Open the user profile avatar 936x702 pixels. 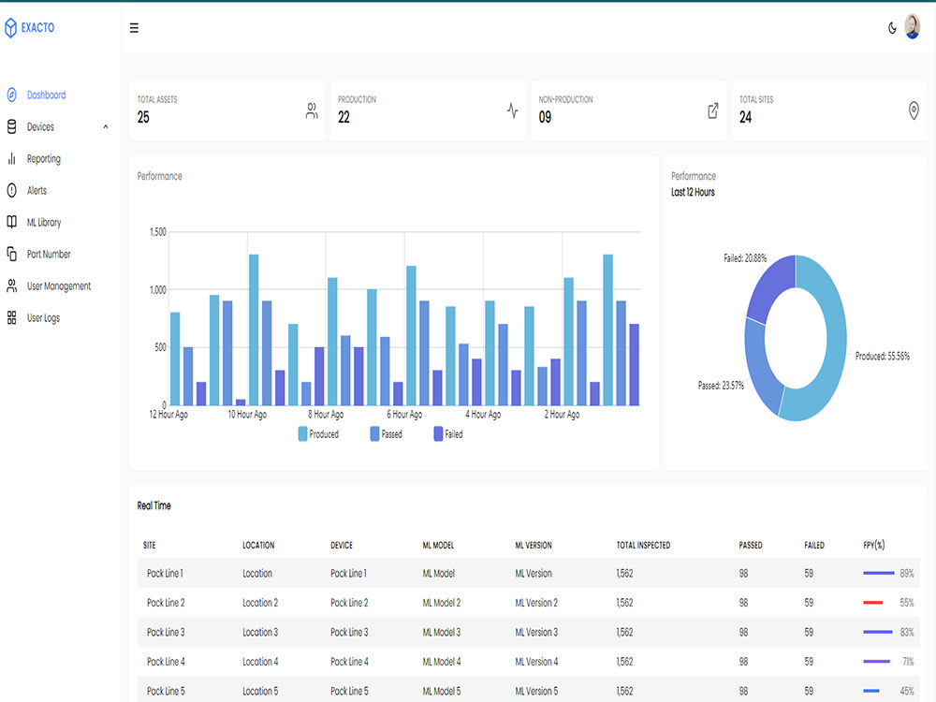[x=912, y=27]
